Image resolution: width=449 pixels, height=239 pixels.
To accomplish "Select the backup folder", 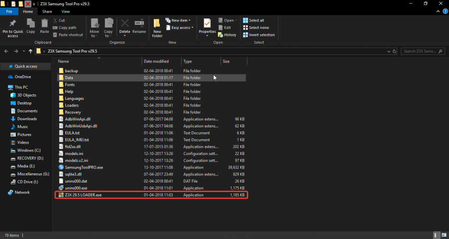I will coord(151,70).
